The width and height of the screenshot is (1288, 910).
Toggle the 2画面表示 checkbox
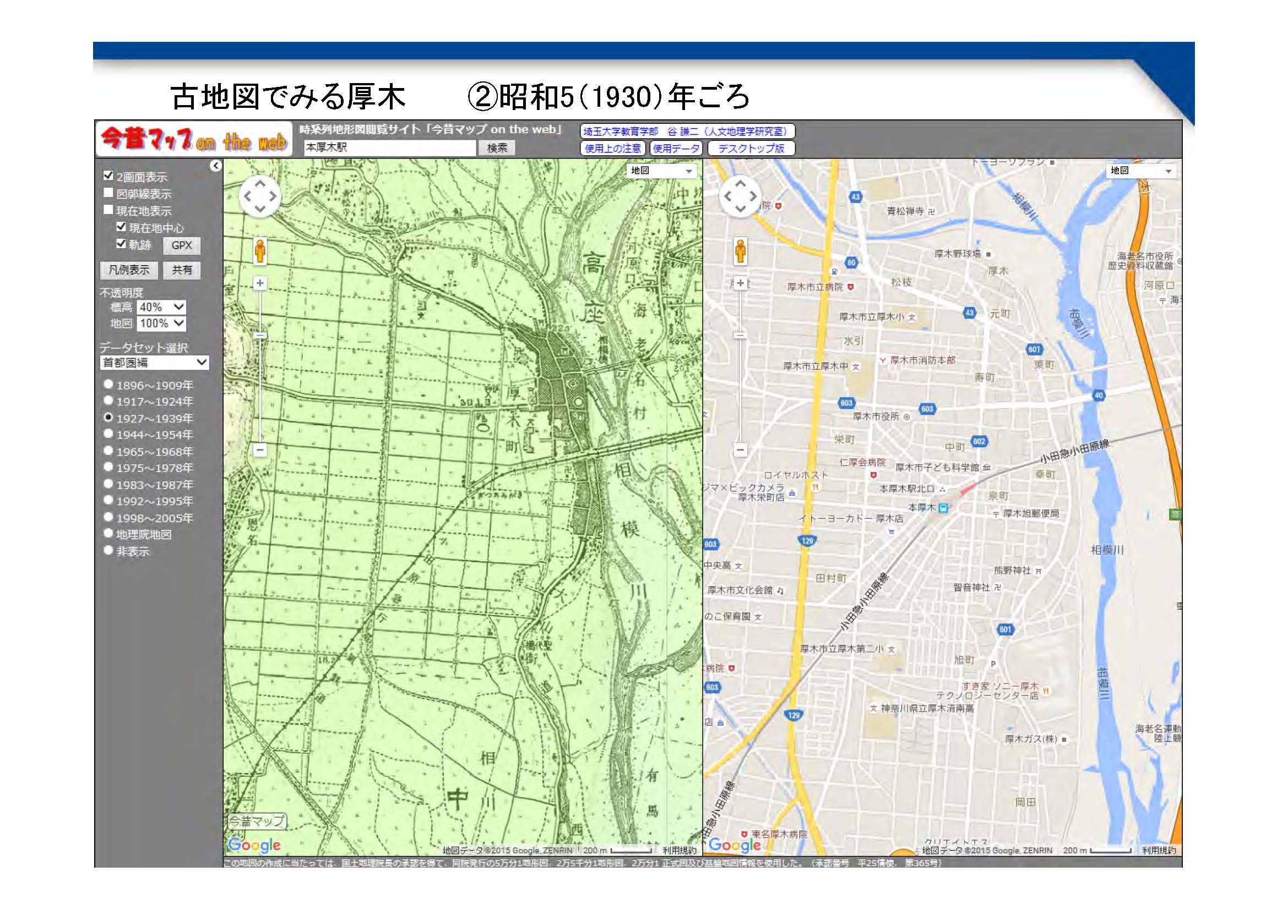108,176
